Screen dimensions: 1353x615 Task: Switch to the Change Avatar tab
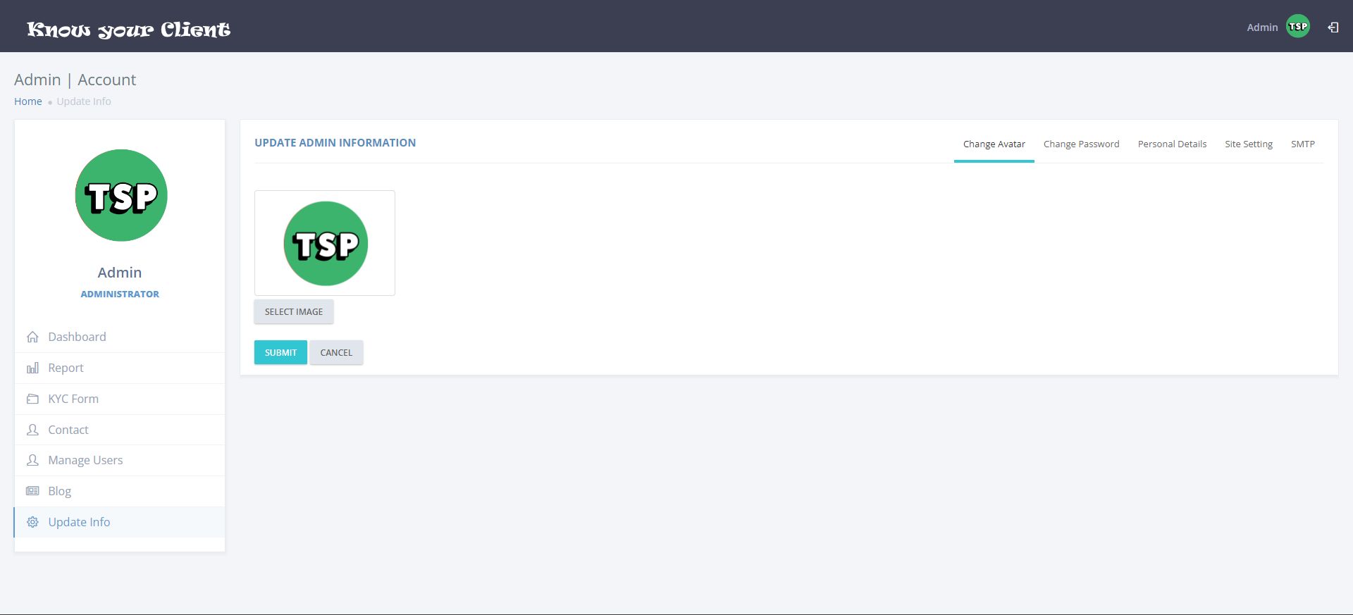point(994,144)
